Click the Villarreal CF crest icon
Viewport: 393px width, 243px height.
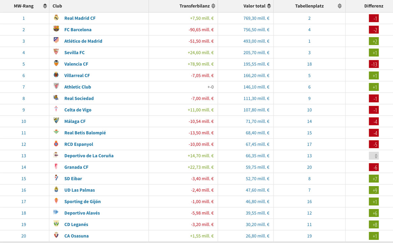click(x=56, y=75)
